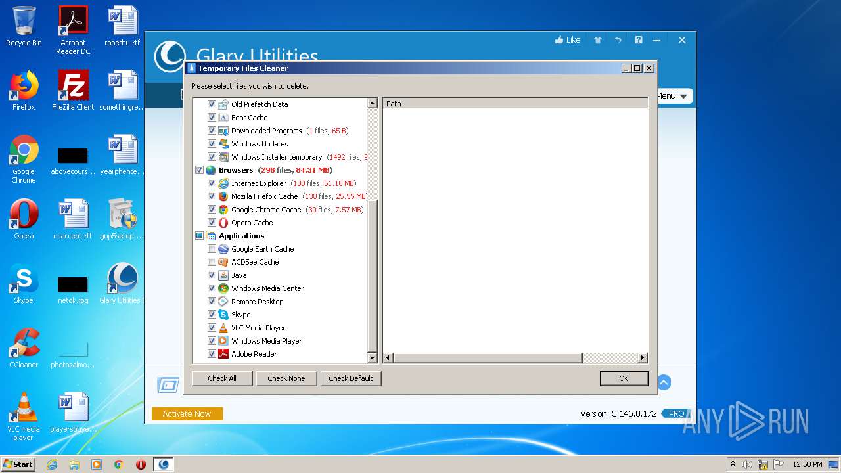841x473 pixels.
Task: Click the undo arrow icon in Glary Utilities
Action: pos(618,40)
